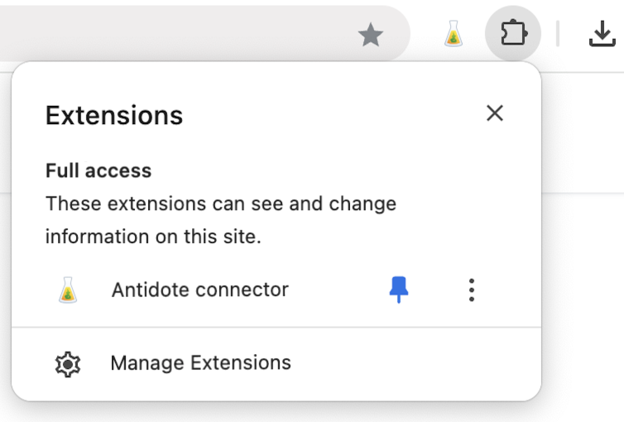Click the separator line above Manage Extensions
The width and height of the screenshot is (624, 422).
click(x=276, y=327)
